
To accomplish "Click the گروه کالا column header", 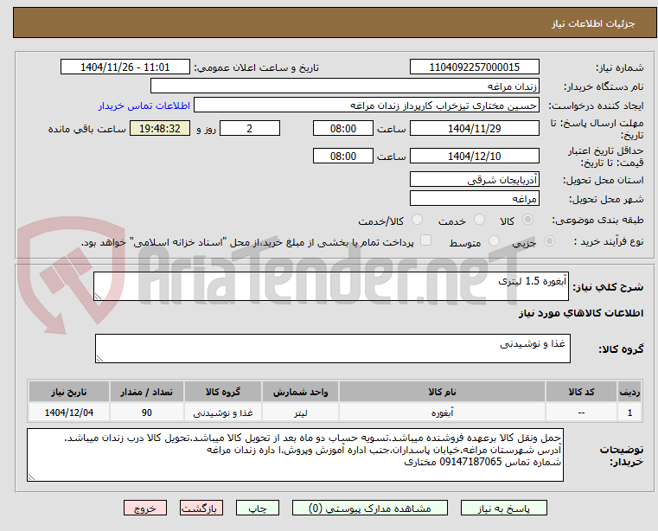I will tap(223, 392).
